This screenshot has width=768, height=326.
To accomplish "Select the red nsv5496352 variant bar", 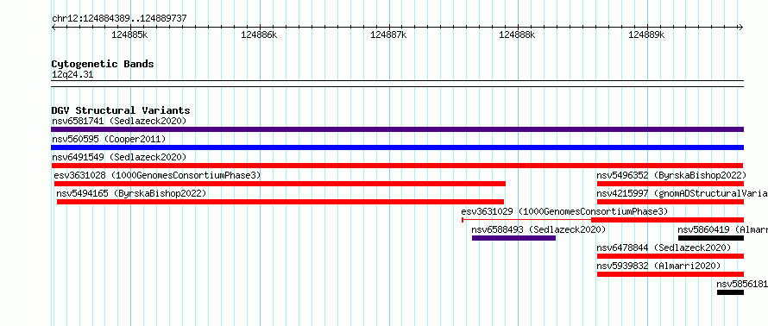I will (670, 184).
